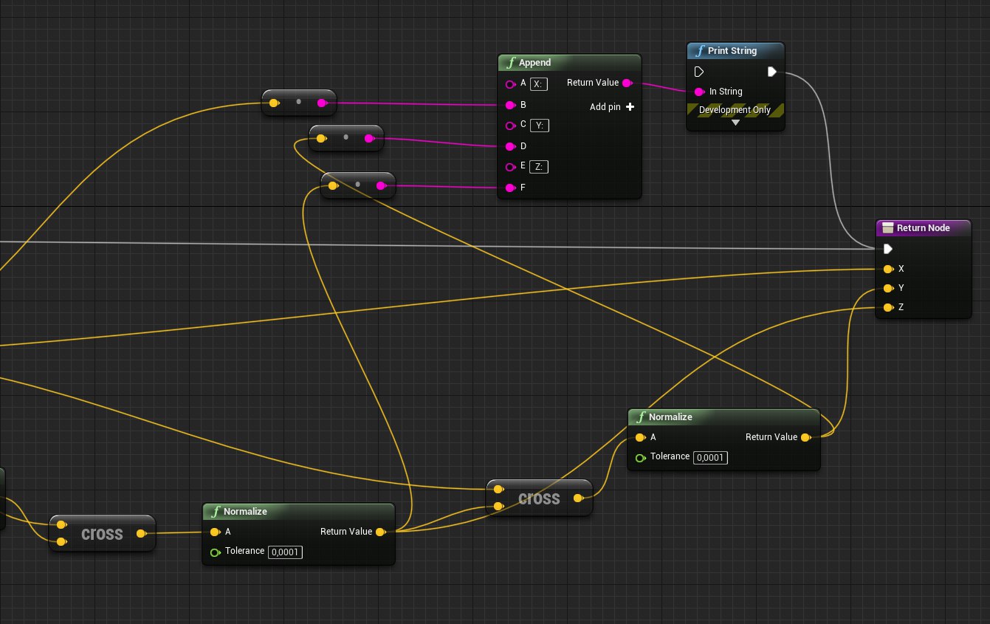Select cross node feeding the lower Normalize

click(102, 534)
